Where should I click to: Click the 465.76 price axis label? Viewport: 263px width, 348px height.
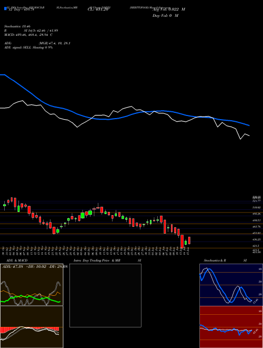point(257,227)
